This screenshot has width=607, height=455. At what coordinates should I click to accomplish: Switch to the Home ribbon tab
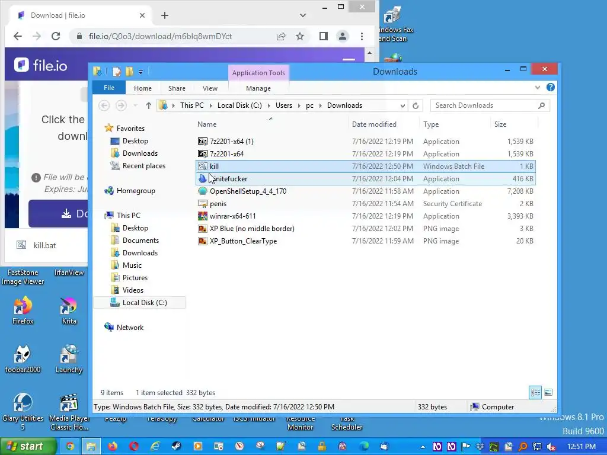click(x=143, y=88)
